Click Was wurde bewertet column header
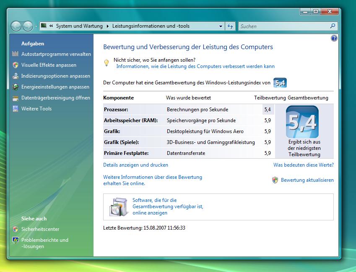The height and width of the screenshot is (272, 356). tap(188, 98)
